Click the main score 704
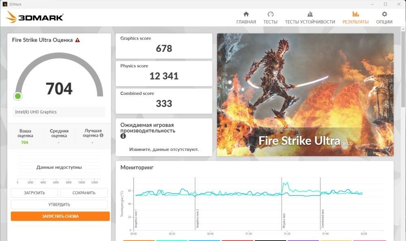This screenshot has width=406, height=241. tap(59, 88)
